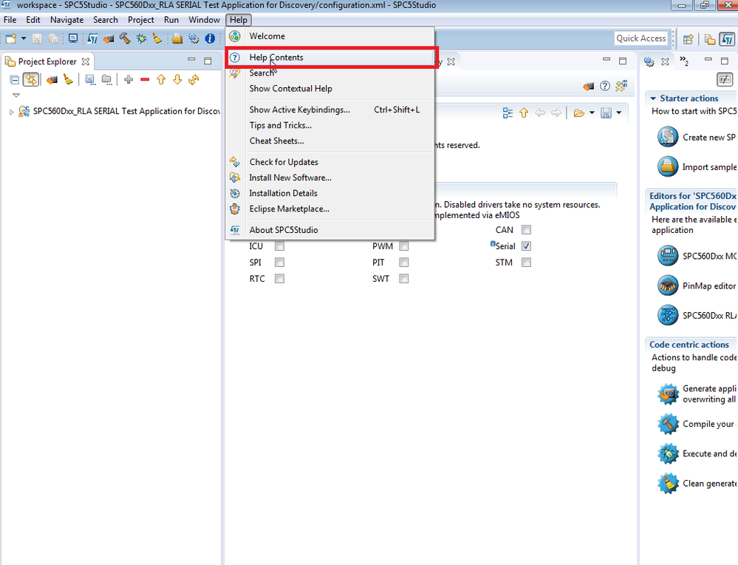Toggle Link with Editor in Project Explorer
This screenshot has height=565, width=738.
pyautogui.click(x=31, y=80)
